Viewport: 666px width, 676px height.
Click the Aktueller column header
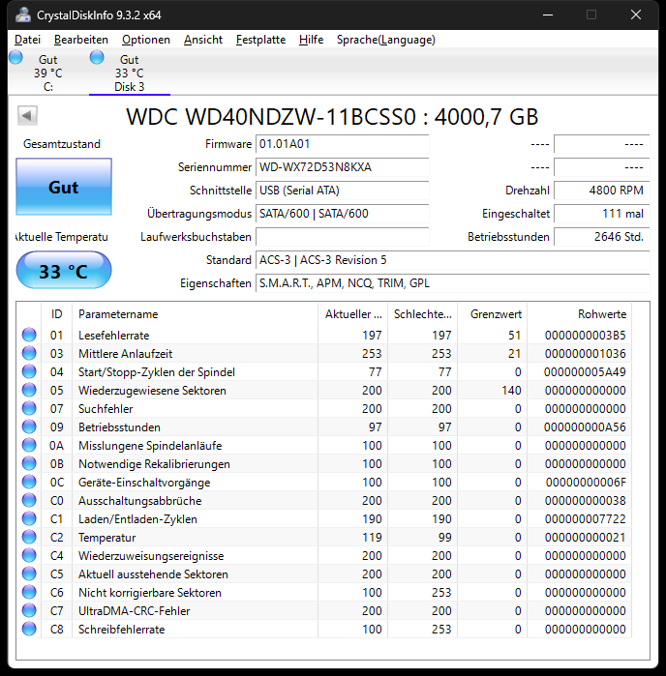click(x=353, y=314)
